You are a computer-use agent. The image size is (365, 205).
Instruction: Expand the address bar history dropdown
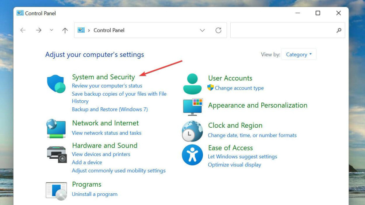(x=202, y=30)
